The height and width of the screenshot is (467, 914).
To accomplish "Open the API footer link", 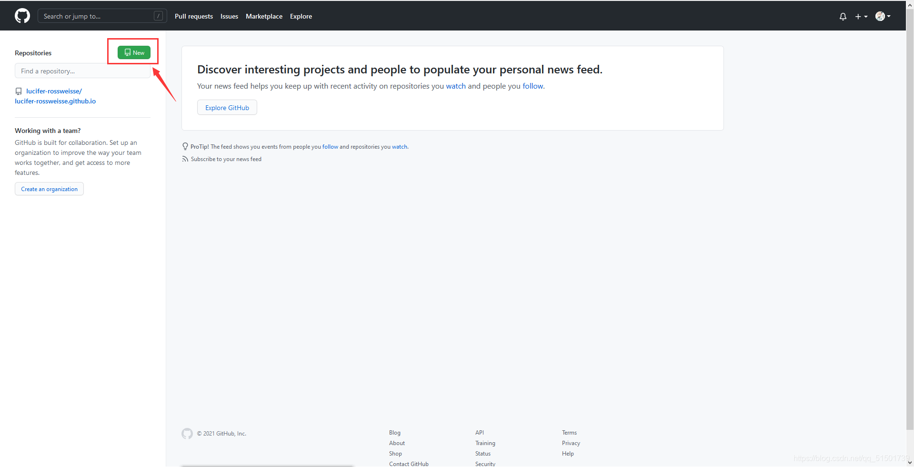I will click(479, 433).
